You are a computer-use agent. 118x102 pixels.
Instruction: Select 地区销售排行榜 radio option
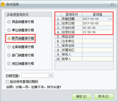9,64
